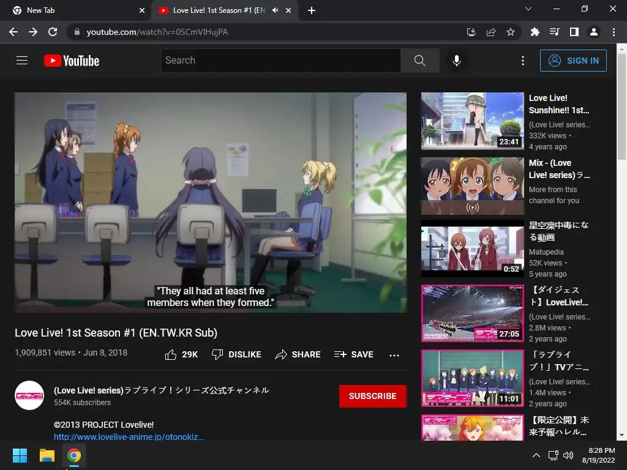Open the clock showing 8:28 PM
Viewport: 627px width, 470px height.
[598, 455]
